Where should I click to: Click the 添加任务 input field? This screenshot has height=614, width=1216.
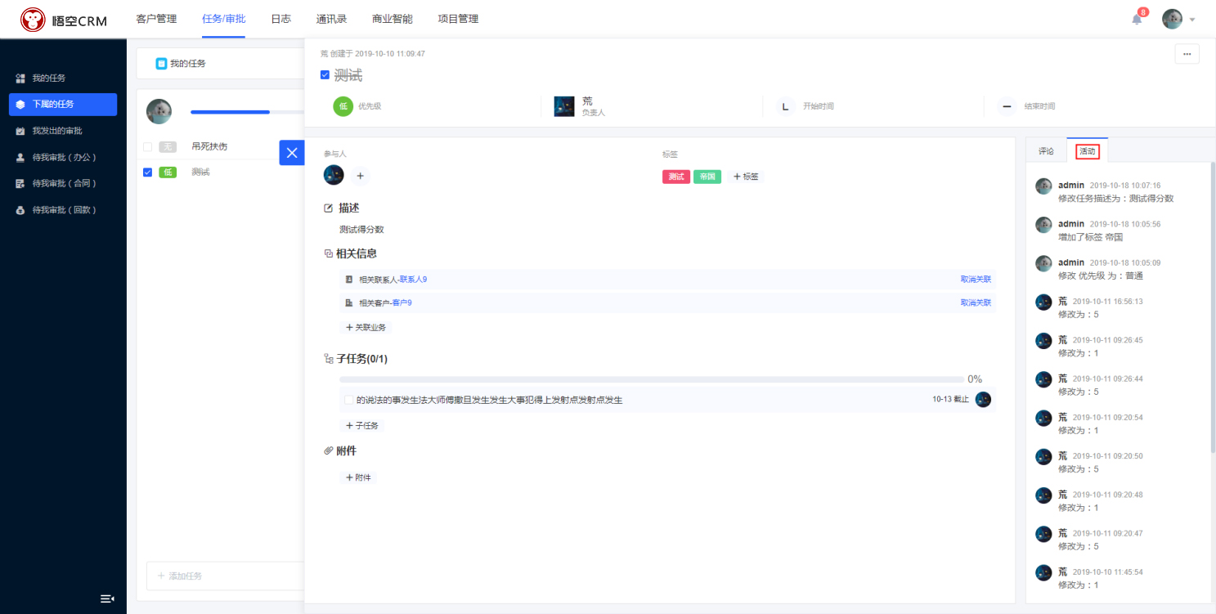(x=225, y=576)
